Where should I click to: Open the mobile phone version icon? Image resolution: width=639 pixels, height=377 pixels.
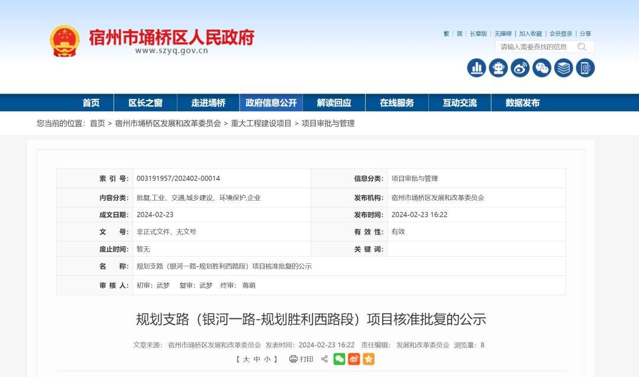click(x=585, y=67)
